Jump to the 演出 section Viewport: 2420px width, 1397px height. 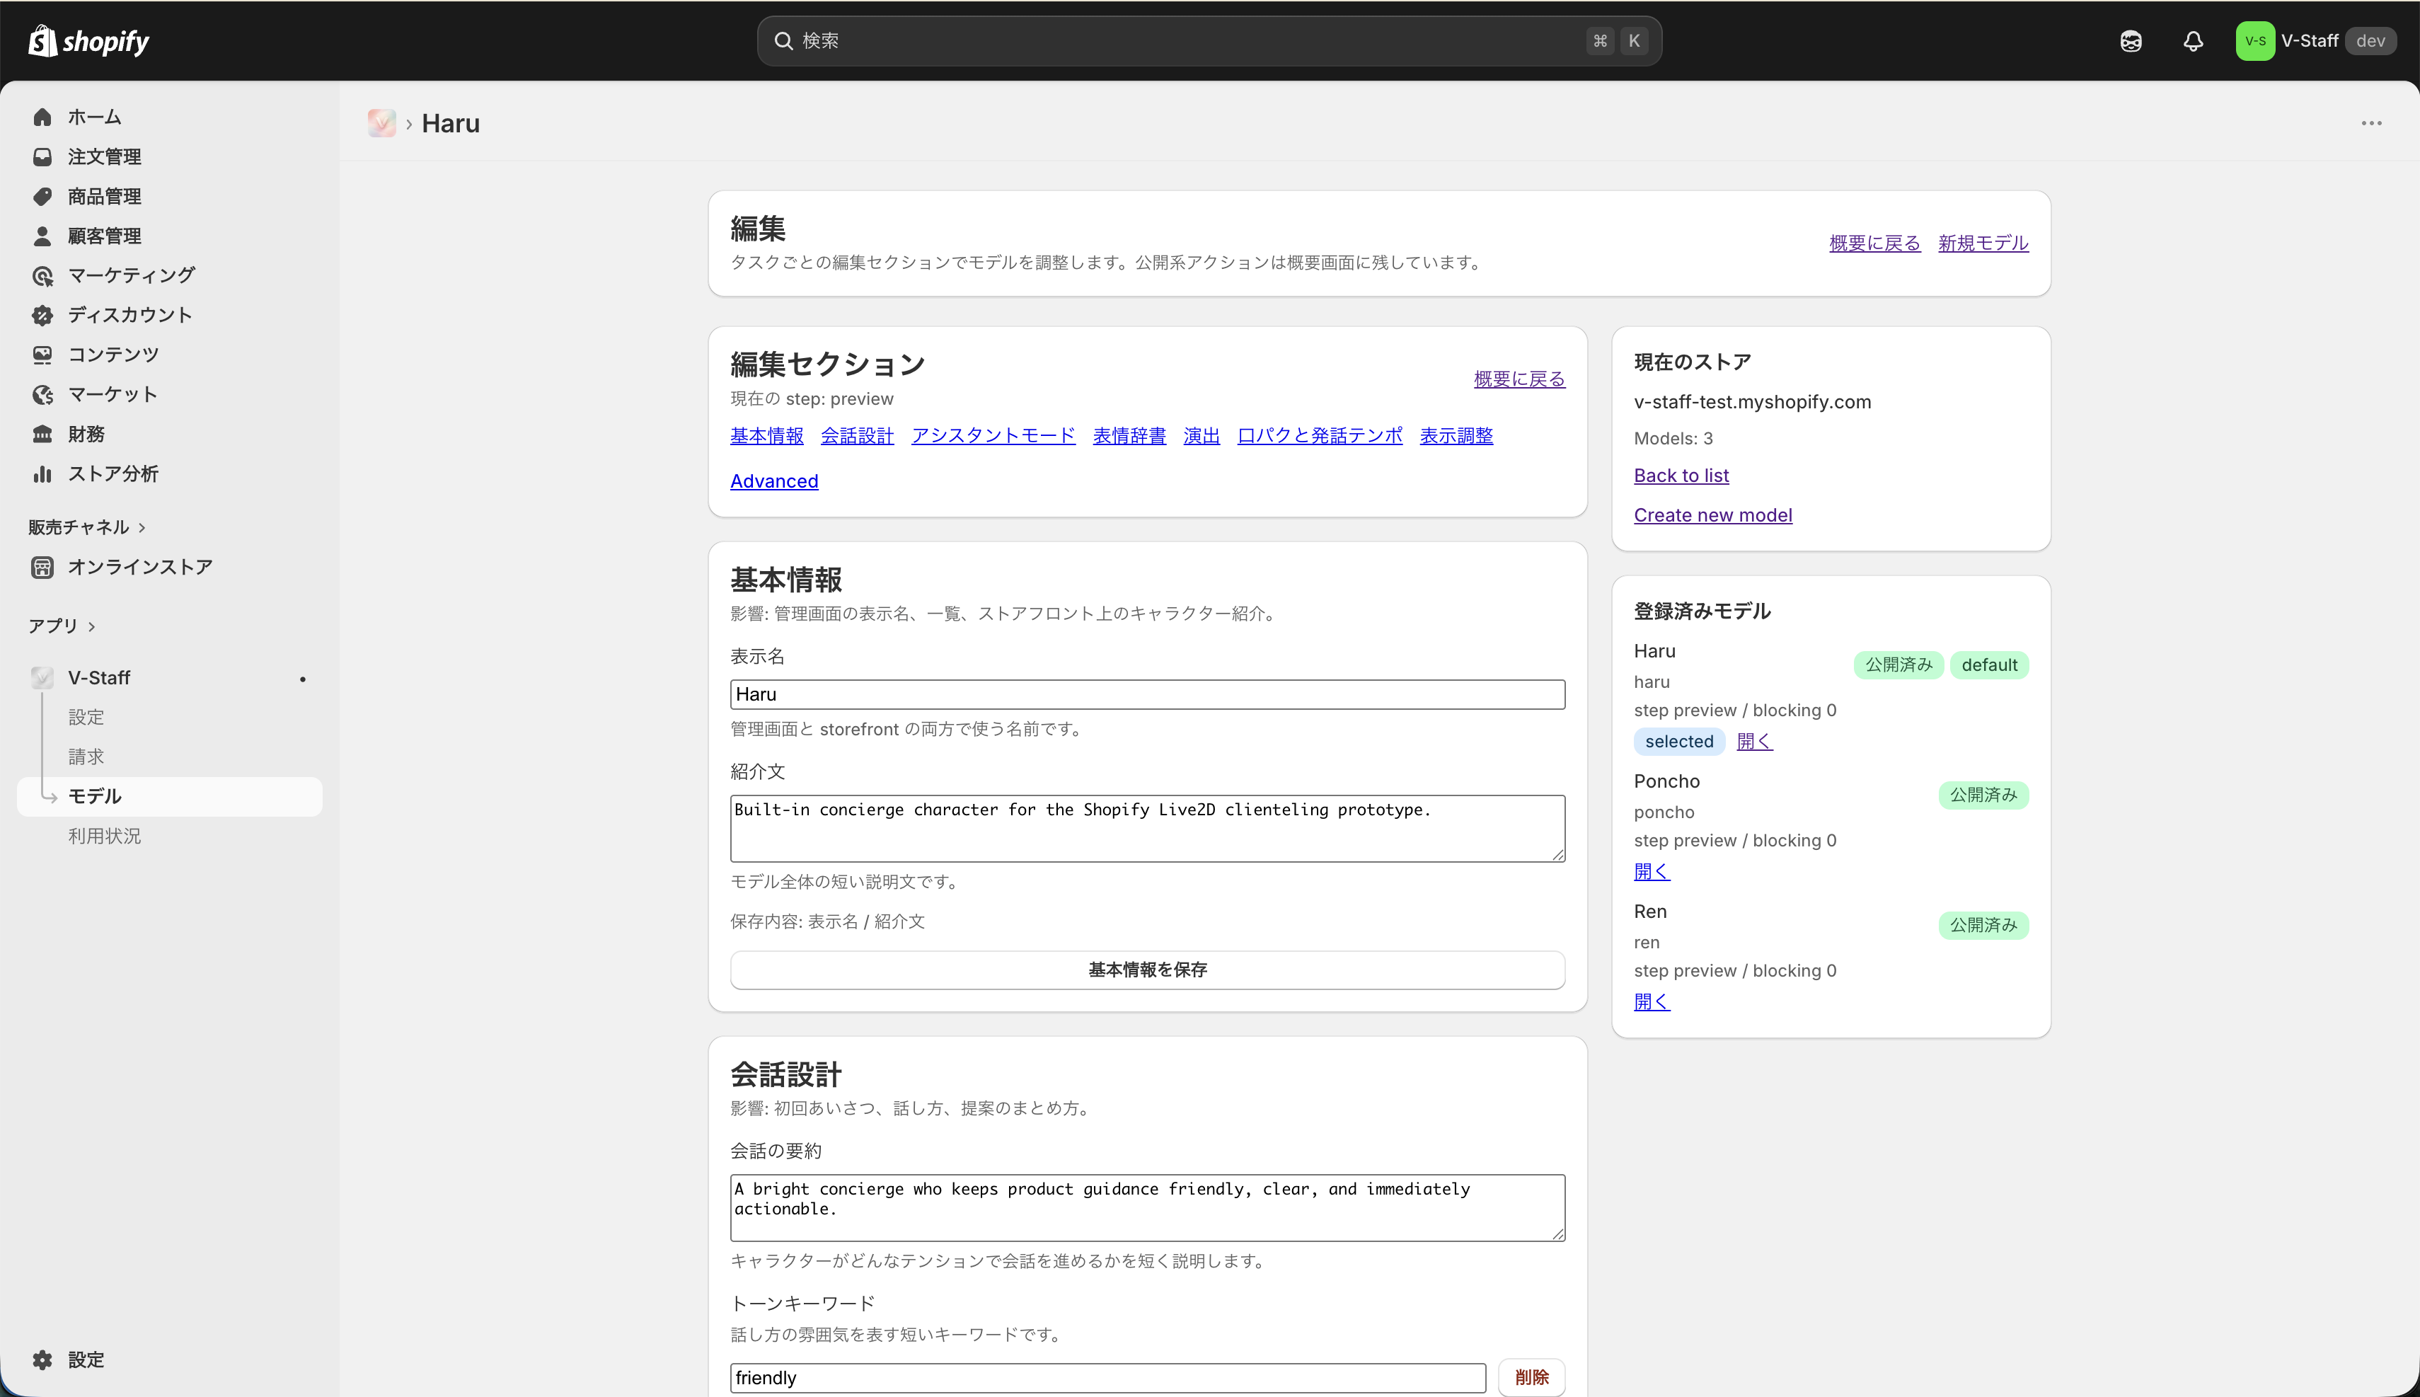coord(1202,436)
